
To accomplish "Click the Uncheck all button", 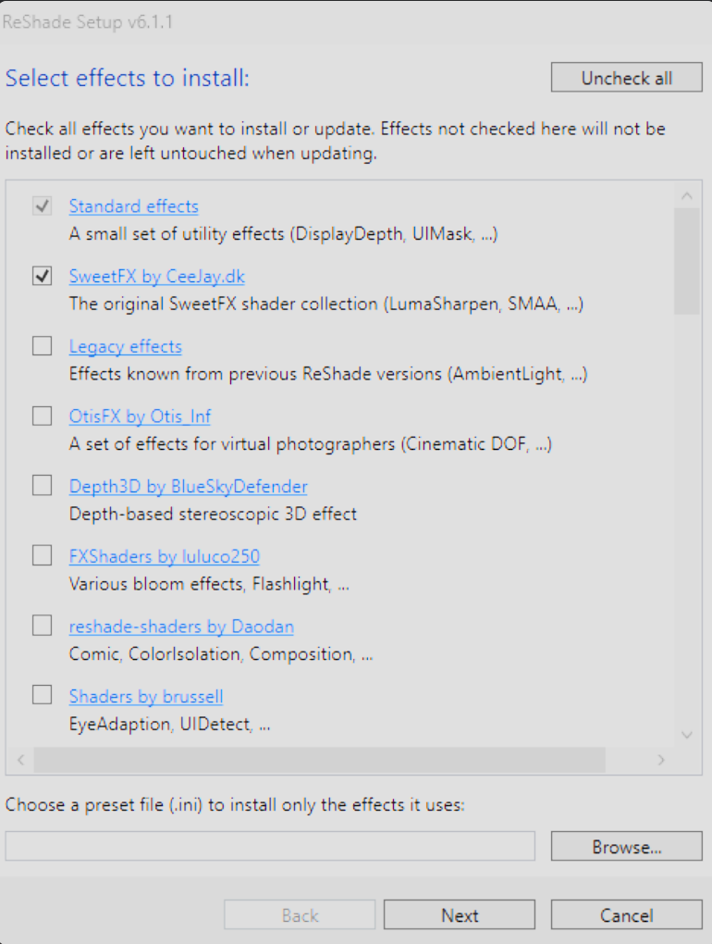I will pos(626,78).
